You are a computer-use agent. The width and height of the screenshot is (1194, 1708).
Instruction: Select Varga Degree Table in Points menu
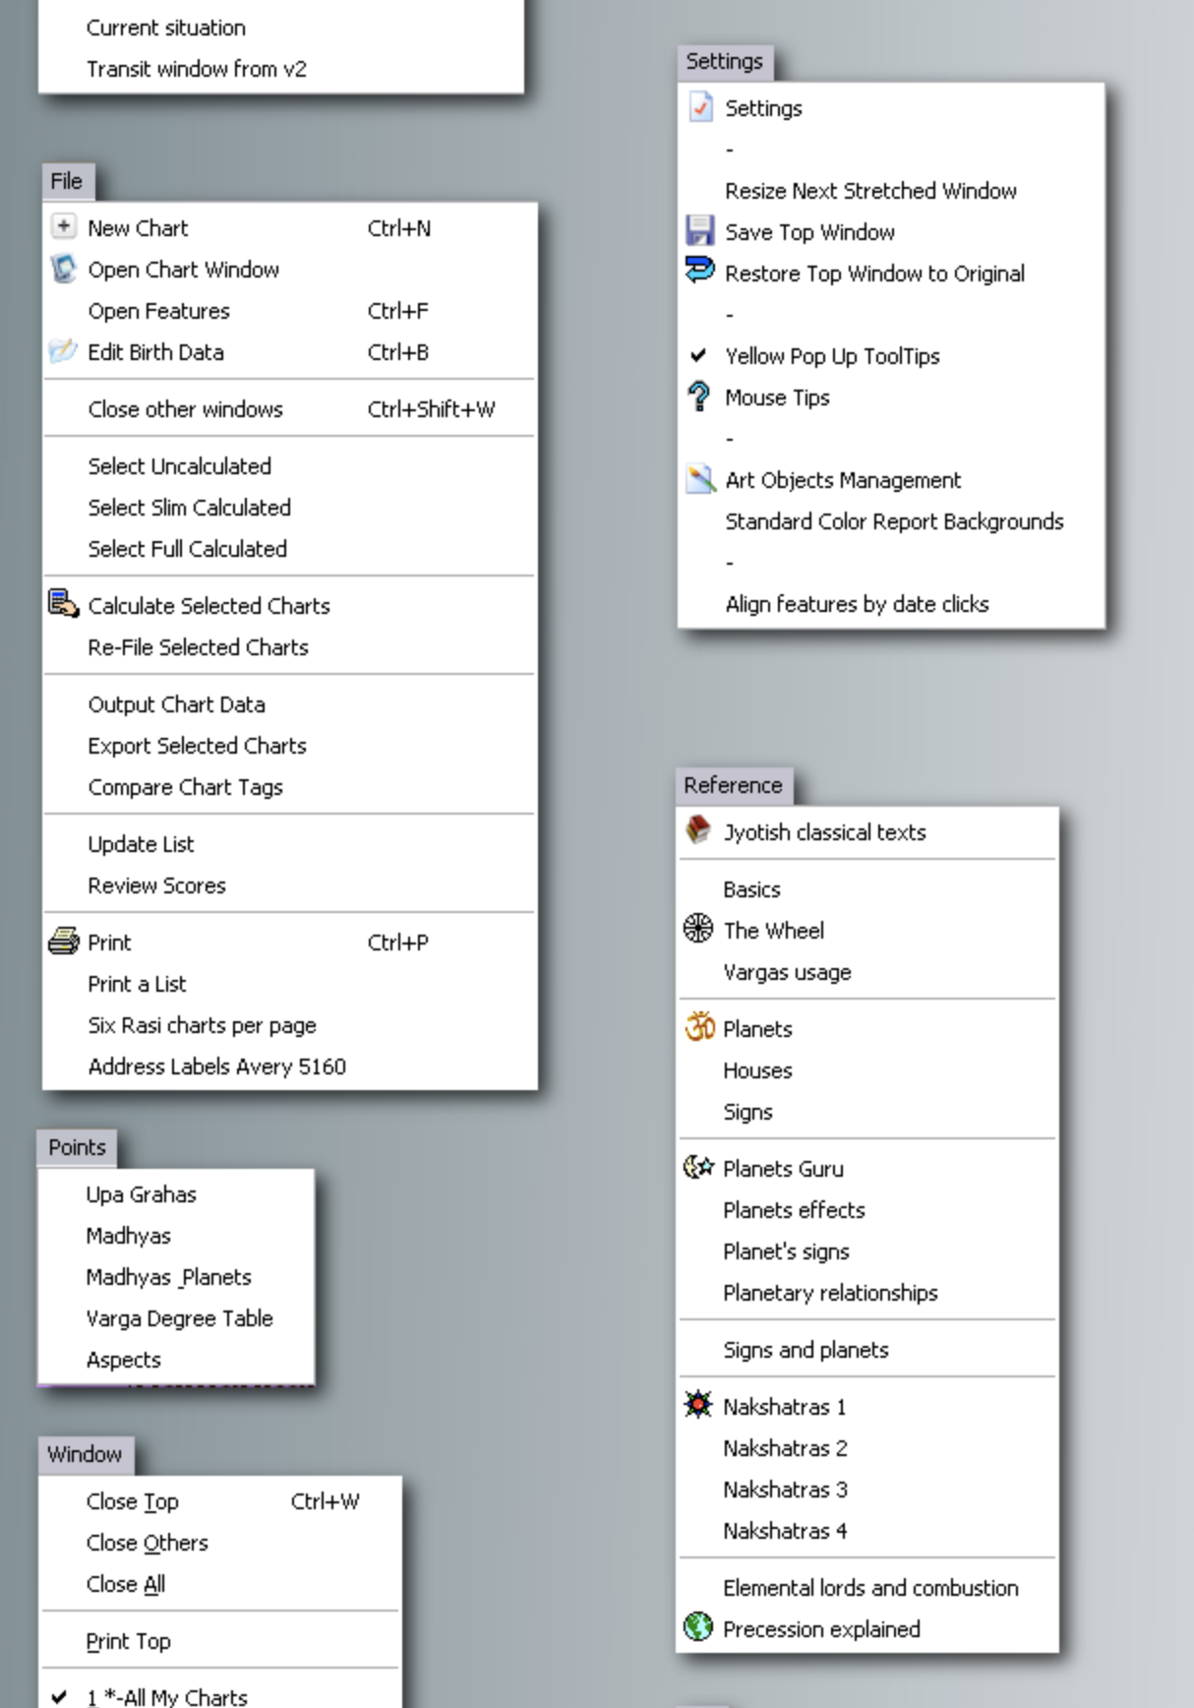tap(179, 1318)
